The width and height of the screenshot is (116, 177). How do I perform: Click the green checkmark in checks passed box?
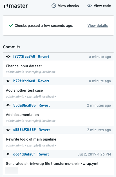11,25
